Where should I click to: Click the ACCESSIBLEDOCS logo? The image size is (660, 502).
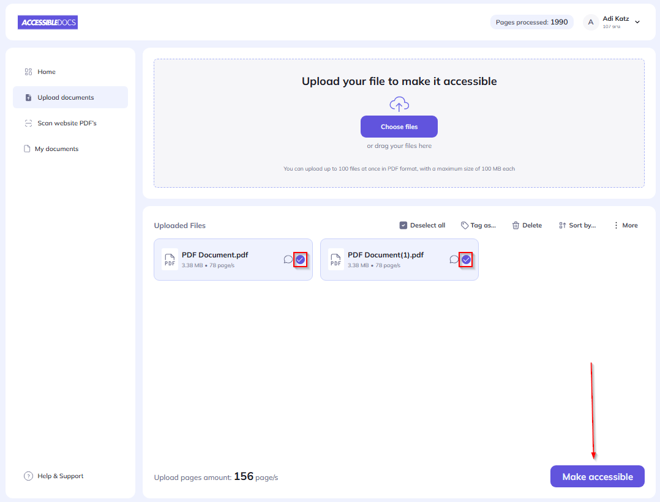pos(47,22)
